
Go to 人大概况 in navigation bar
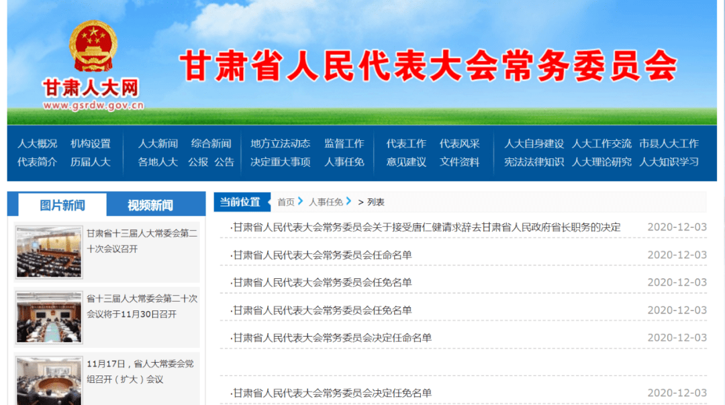click(38, 143)
